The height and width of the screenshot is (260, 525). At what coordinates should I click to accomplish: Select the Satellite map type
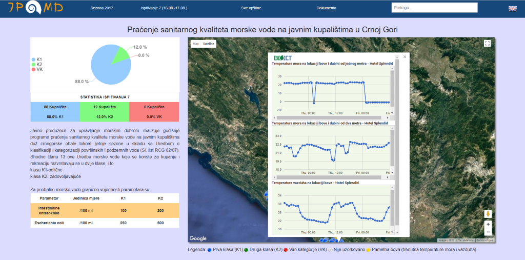click(x=208, y=44)
